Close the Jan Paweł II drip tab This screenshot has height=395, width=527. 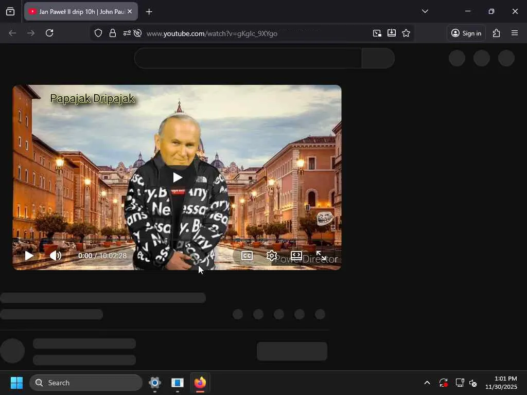[130, 11]
